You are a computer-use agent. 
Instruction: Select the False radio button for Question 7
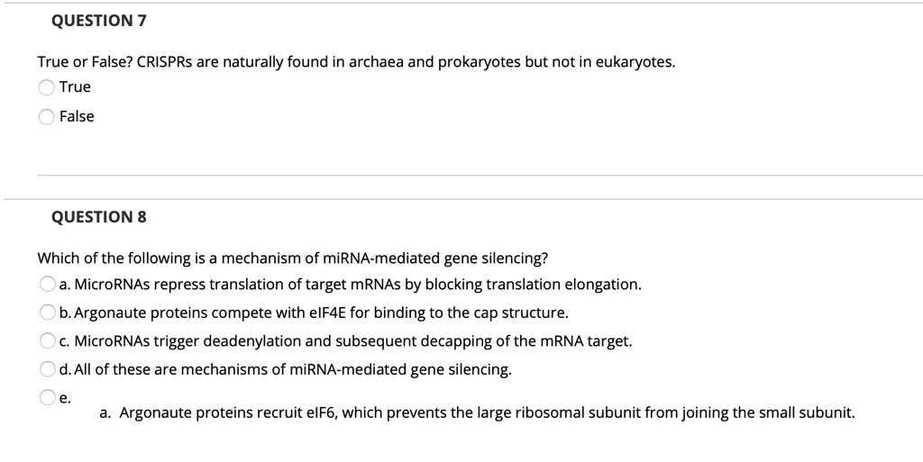point(47,117)
